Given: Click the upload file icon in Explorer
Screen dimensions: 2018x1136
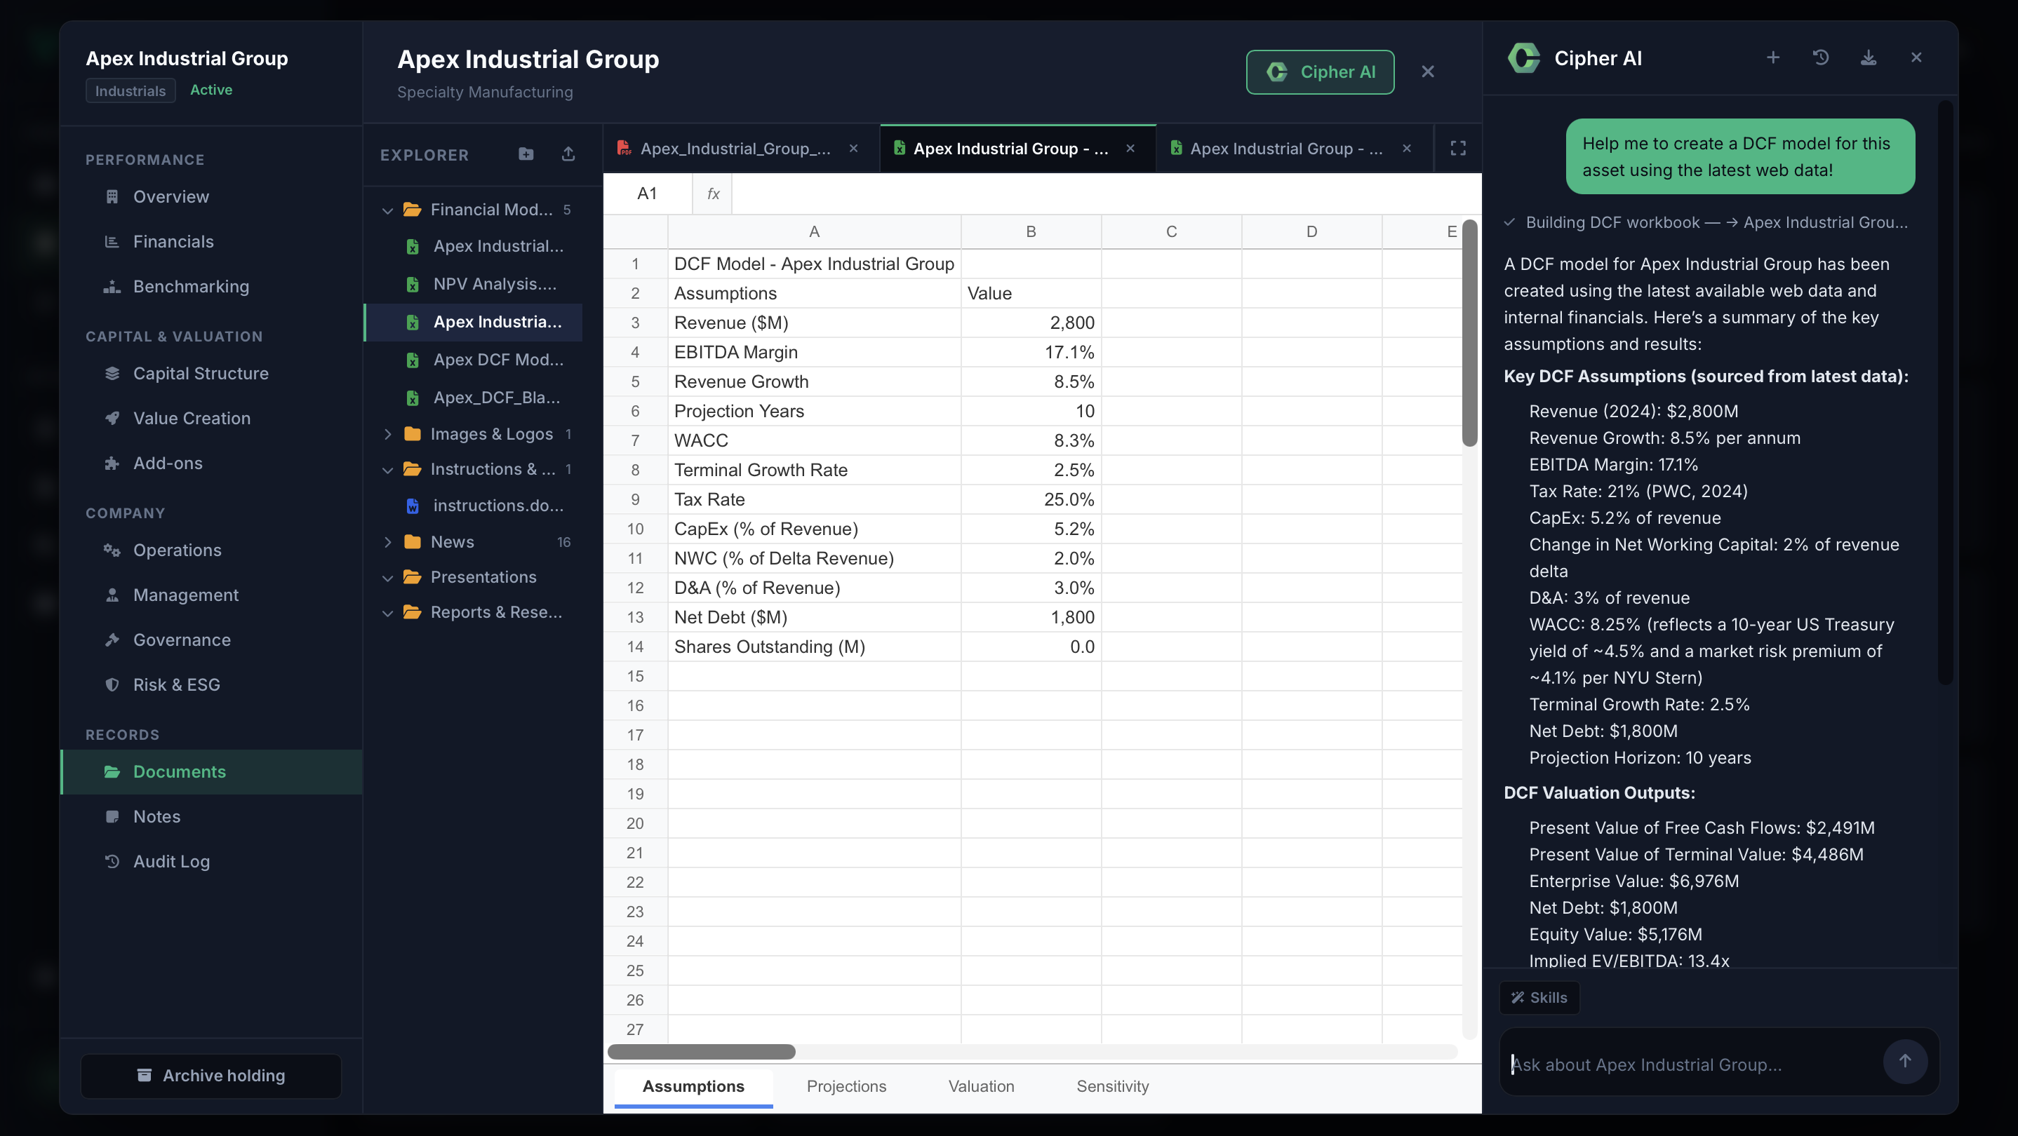Looking at the screenshot, I should pos(569,154).
